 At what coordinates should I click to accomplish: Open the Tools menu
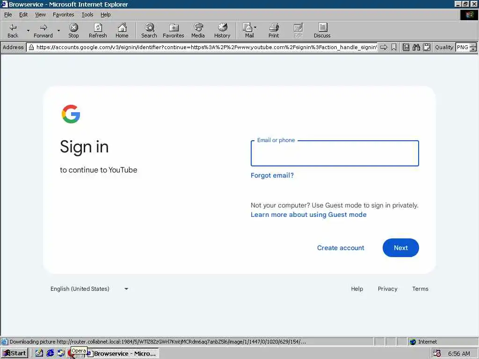(x=87, y=14)
